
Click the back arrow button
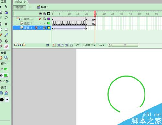click(30, 7)
